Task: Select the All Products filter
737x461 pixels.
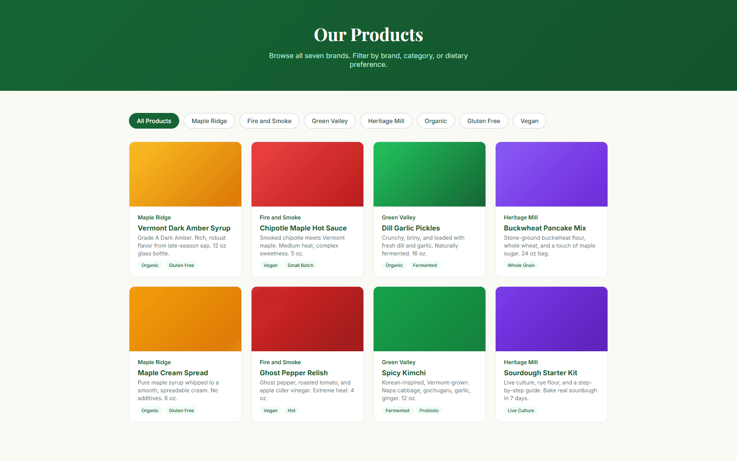Action: (x=154, y=121)
